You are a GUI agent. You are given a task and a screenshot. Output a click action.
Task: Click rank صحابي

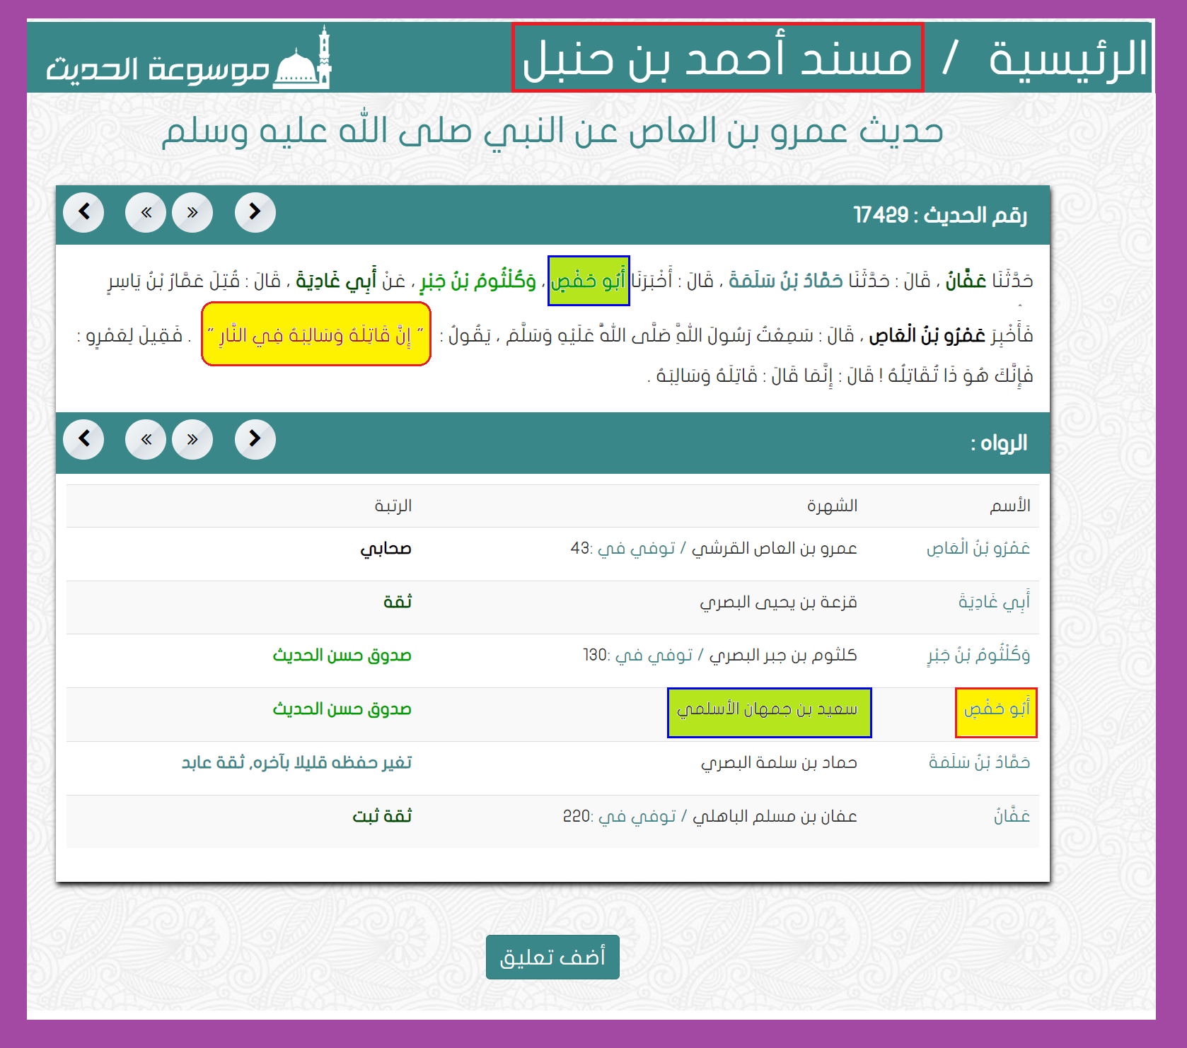(x=386, y=549)
